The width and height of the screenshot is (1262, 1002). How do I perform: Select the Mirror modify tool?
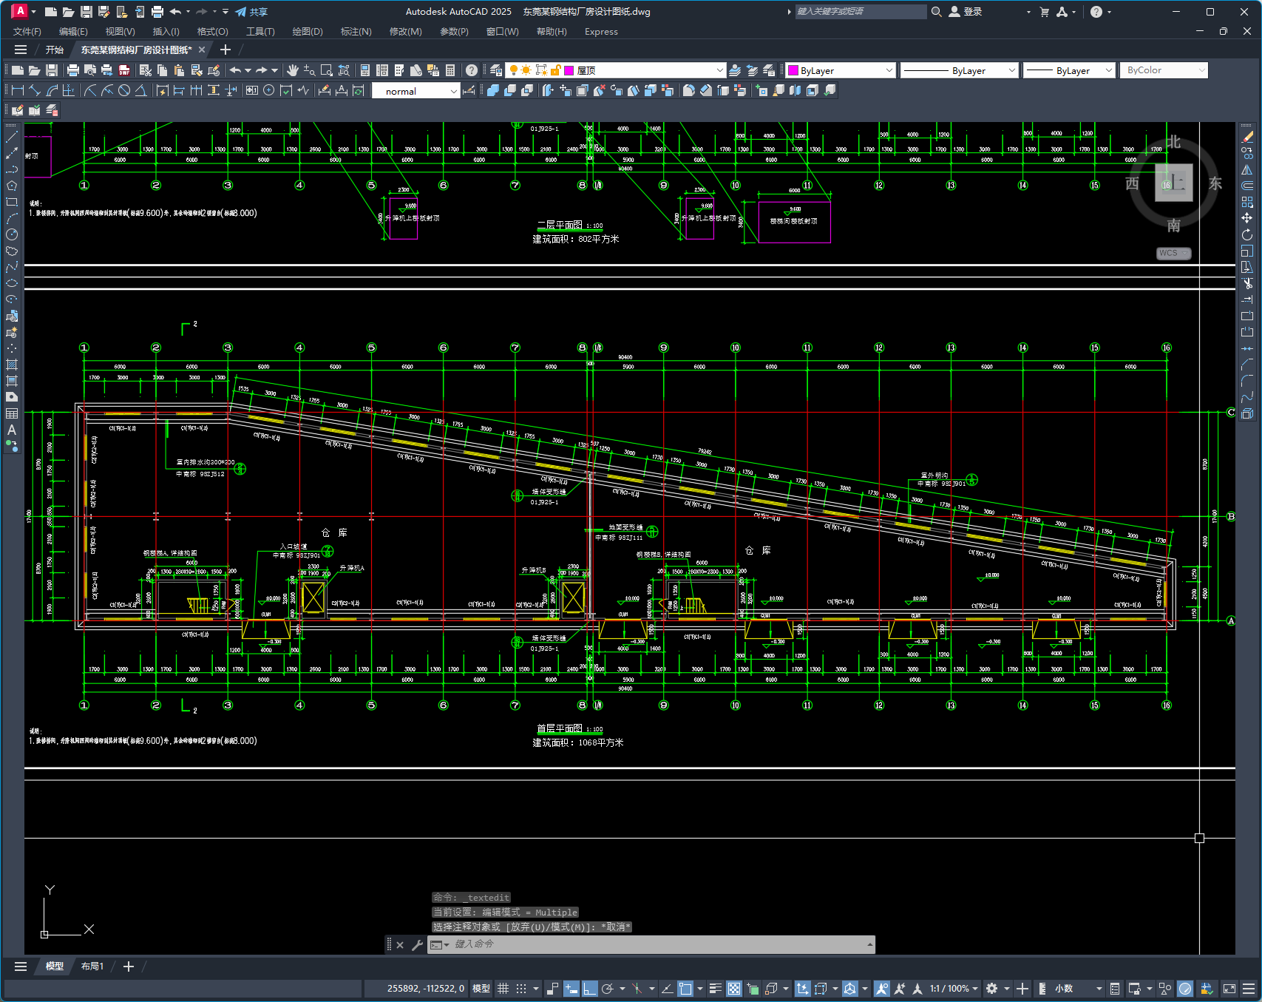pyautogui.click(x=1247, y=169)
